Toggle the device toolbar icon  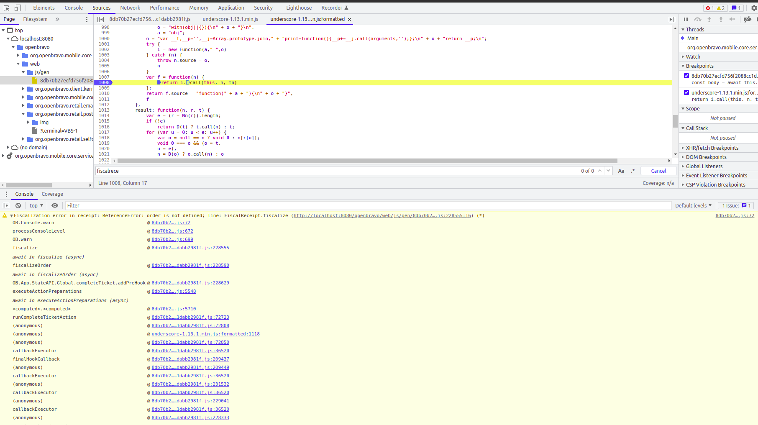coord(18,8)
